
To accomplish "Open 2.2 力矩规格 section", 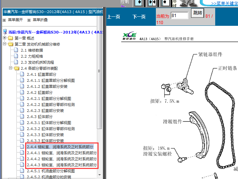I will pos(32,56).
